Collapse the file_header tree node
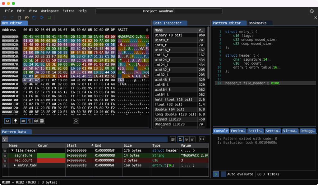This screenshot has width=318, height=185. pyautogui.click(x=12, y=150)
